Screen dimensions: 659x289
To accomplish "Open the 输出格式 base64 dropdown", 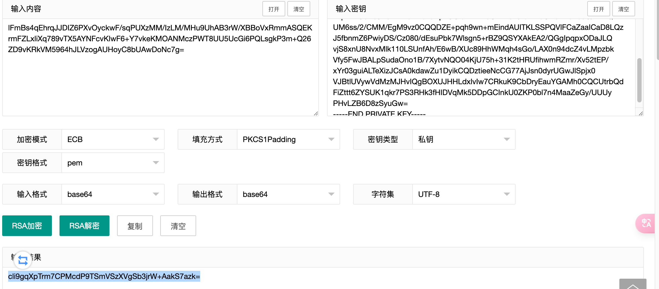I will tap(288, 194).
